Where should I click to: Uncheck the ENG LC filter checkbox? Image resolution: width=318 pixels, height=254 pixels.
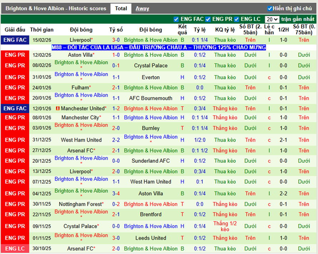[x=236, y=19]
